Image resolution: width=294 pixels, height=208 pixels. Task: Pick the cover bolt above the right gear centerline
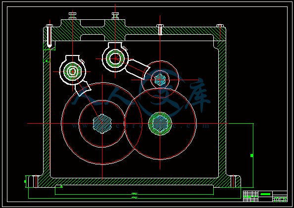160,29
